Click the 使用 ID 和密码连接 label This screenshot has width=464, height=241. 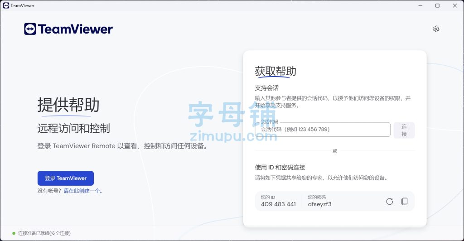280,167
